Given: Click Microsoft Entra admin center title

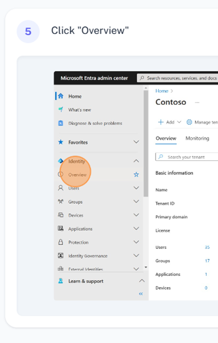Looking at the screenshot, I should coord(94,78).
